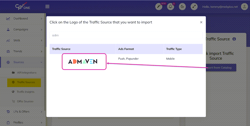
Task: Open Profiles in the sidebar
Action: click(x=18, y=122)
